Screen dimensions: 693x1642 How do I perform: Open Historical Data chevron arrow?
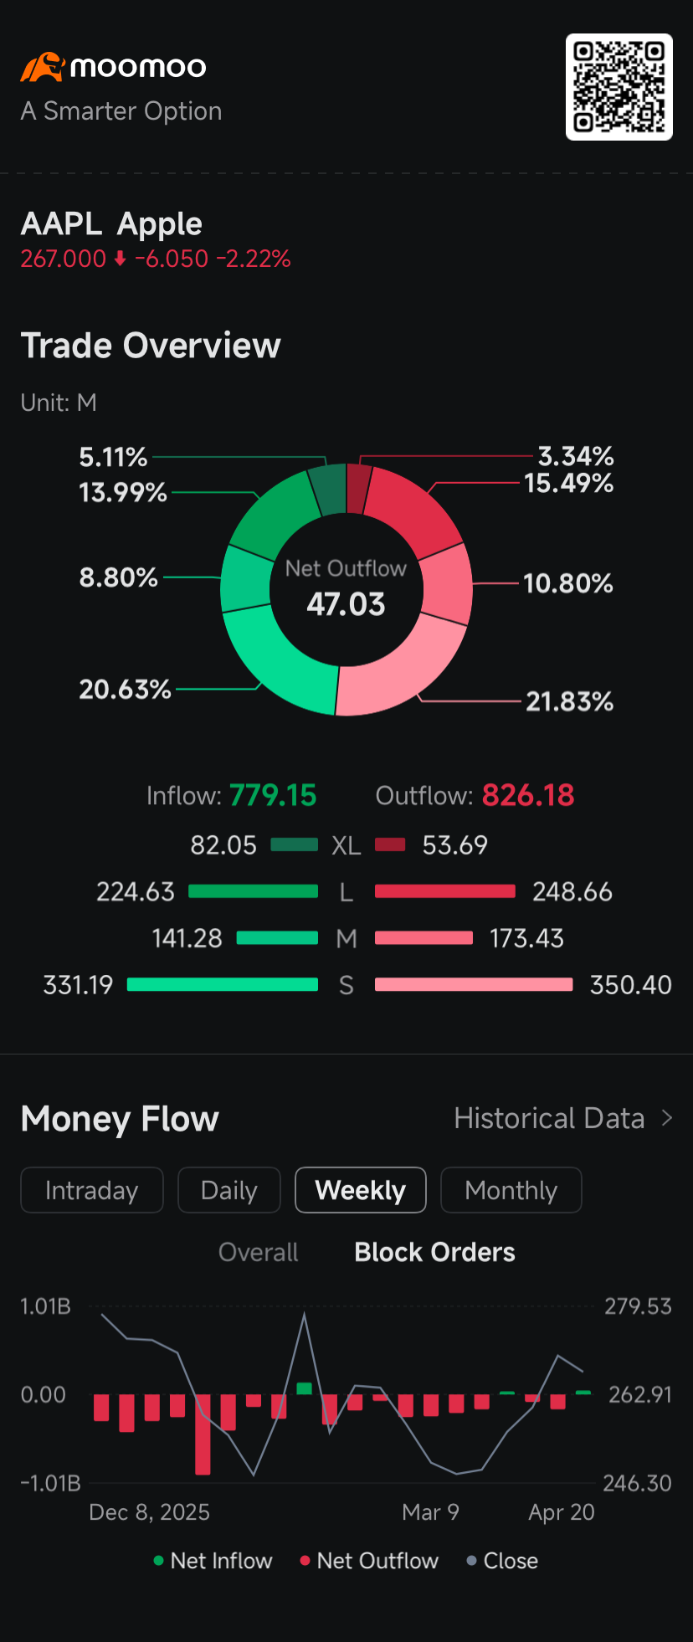point(667,1118)
